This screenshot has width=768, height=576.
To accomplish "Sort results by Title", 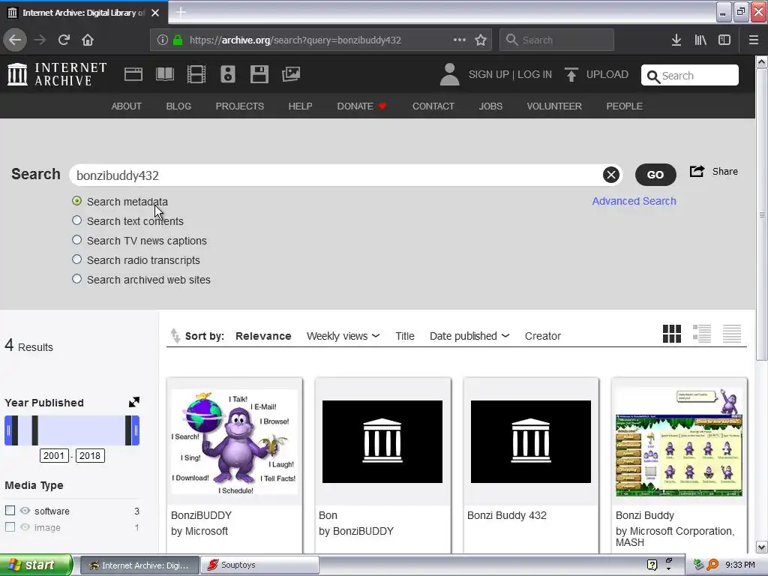I will 404,336.
